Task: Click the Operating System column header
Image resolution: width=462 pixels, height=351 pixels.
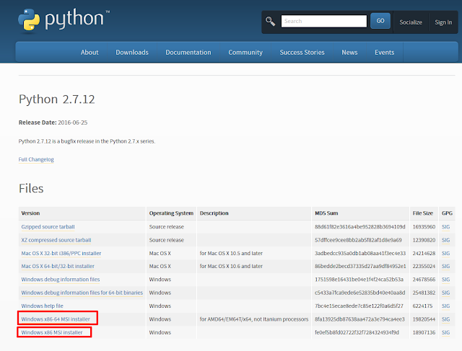Action: click(171, 213)
